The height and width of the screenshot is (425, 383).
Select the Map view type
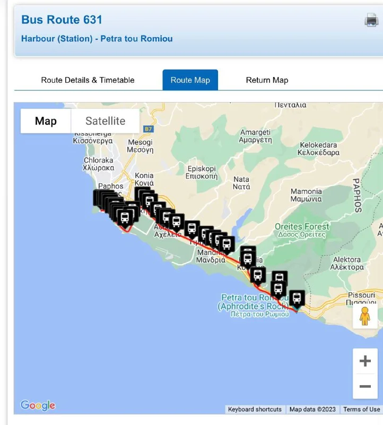46,121
